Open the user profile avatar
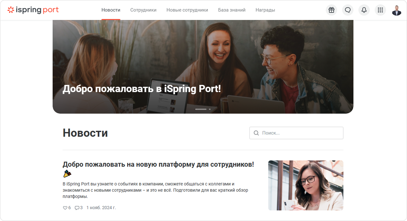Screen dimensions: 407x221 (x=397, y=10)
